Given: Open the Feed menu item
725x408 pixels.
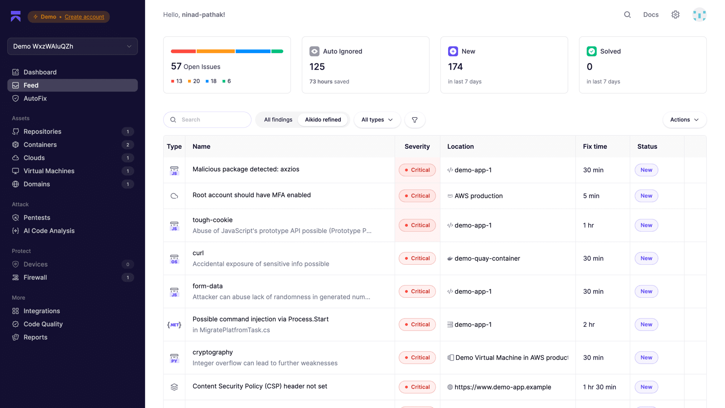Looking at the screenshot, I should tap(72, 85).
